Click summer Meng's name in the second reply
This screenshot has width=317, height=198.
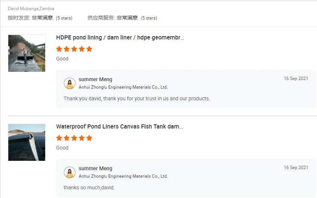(95, 169)
